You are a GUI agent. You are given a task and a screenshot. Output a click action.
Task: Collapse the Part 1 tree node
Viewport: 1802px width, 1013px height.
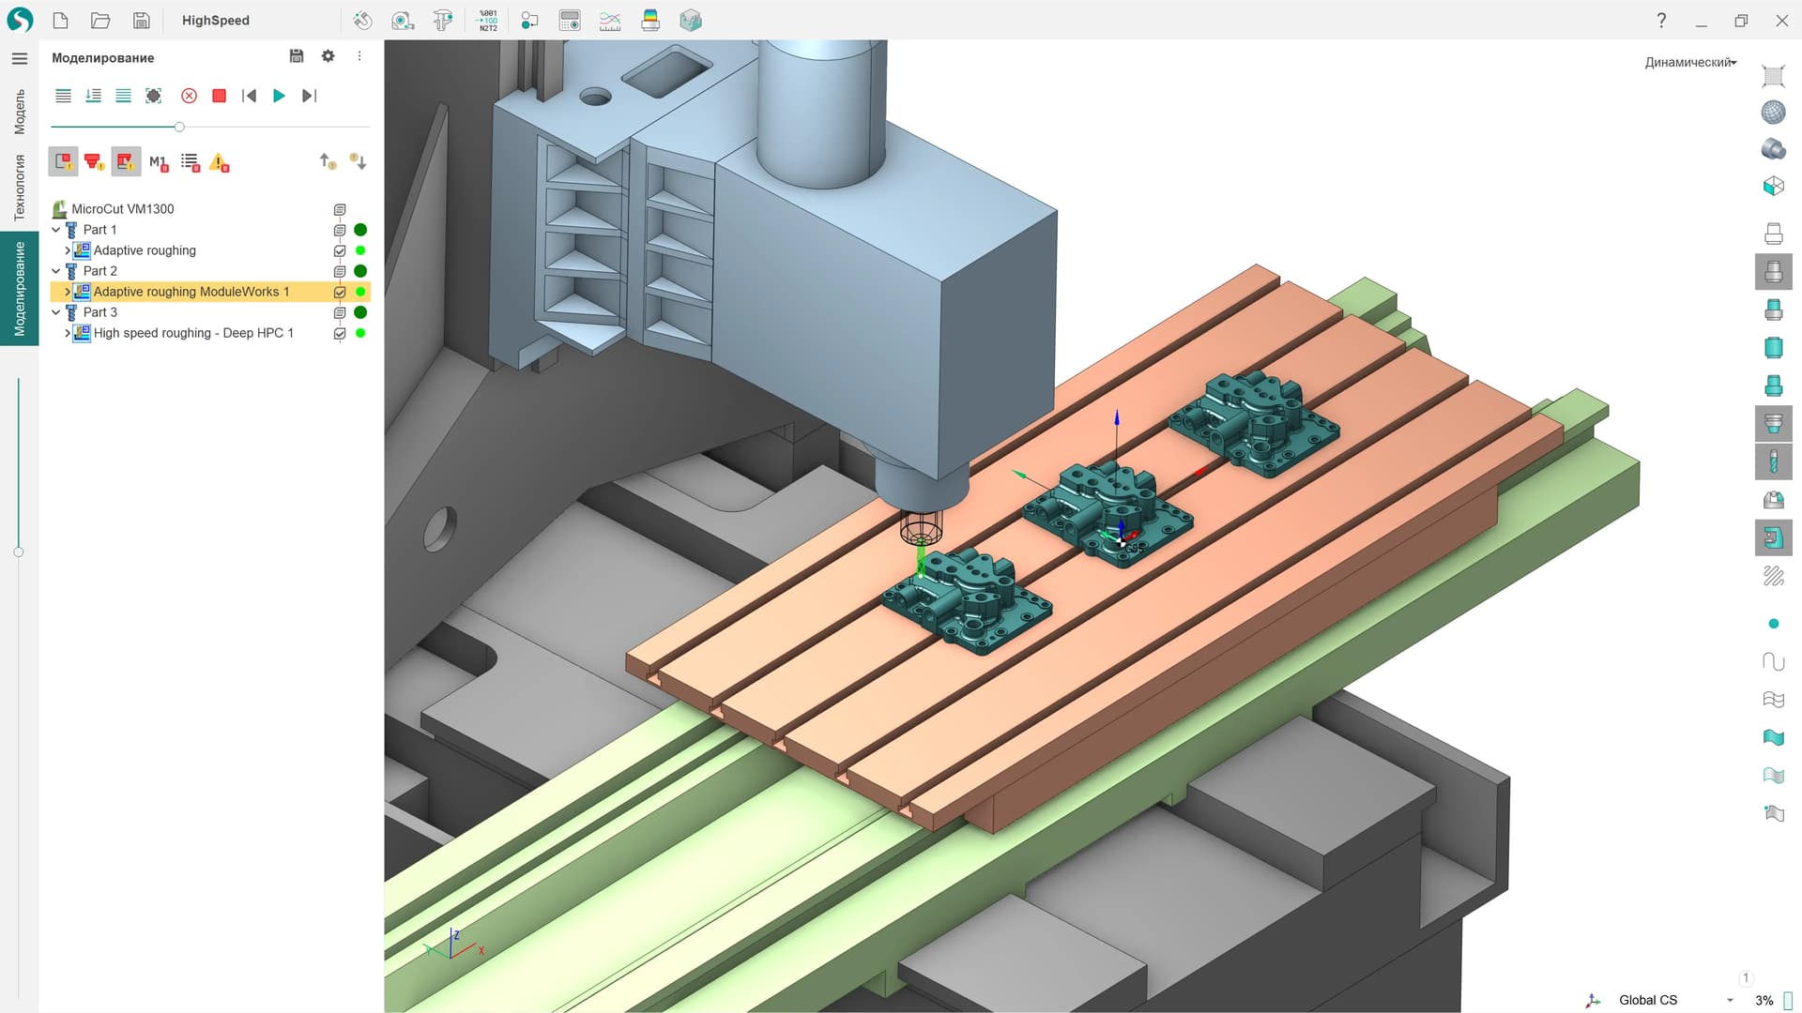(x=56, y=230)
